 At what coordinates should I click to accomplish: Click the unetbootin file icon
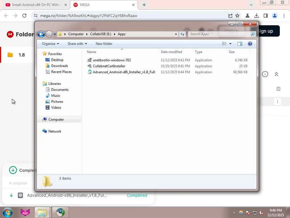pyautogui.click(x=89, y=60)
